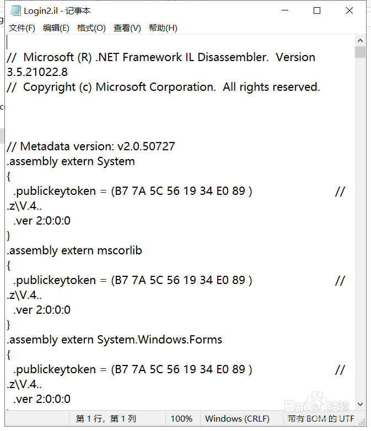Click the scroll up arrow
The height and width of the screenshot is (431, 371).
361,41
